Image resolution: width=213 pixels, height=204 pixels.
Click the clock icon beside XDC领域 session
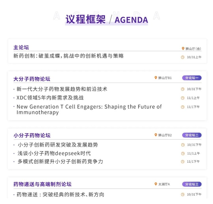[x=183, y=98]
